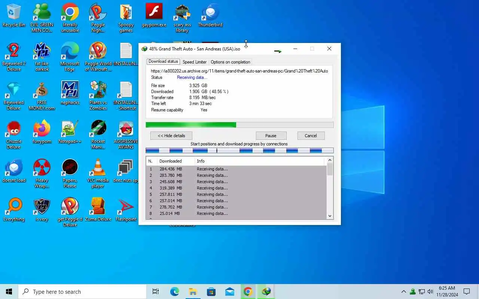Open Flashpoint desktop shortcut
The image size is (479, 299).
coord(126,209)
